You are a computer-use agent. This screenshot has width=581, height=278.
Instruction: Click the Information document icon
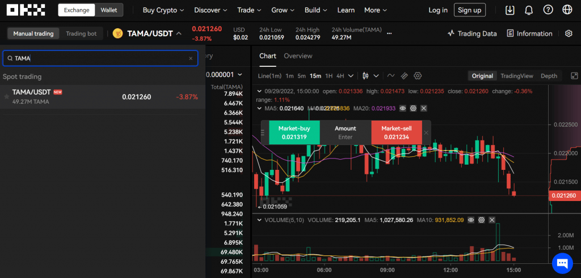510,33
